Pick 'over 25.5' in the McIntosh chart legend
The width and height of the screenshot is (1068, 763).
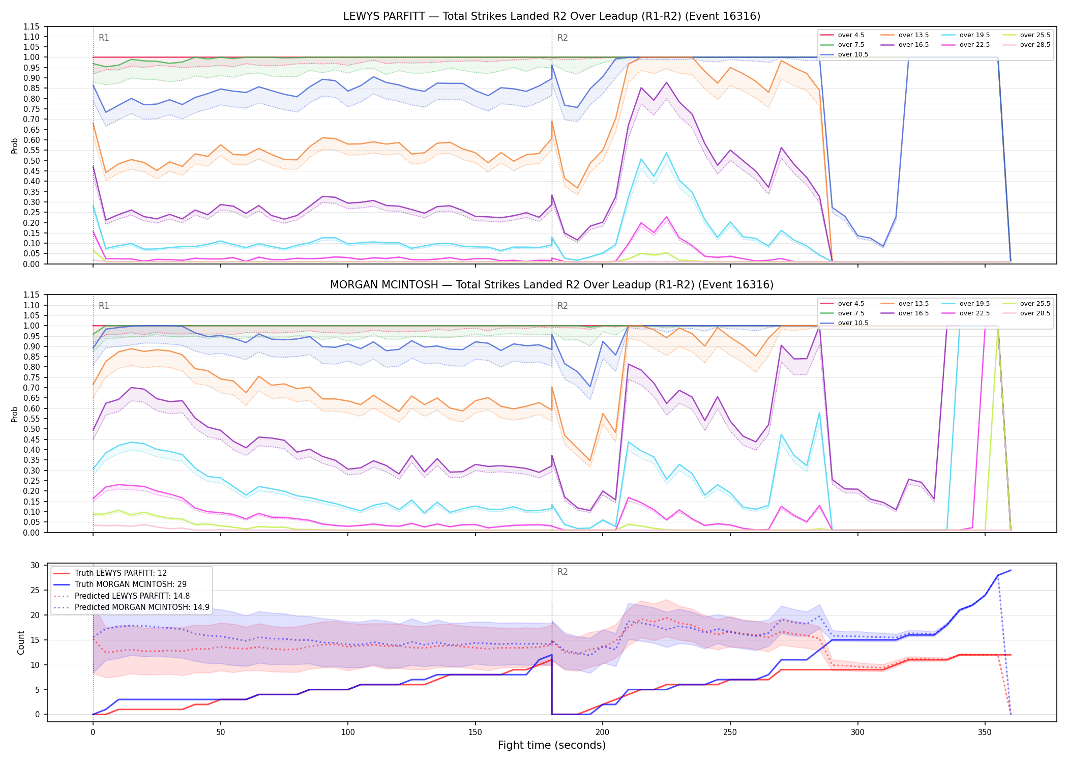[1026, 304]
